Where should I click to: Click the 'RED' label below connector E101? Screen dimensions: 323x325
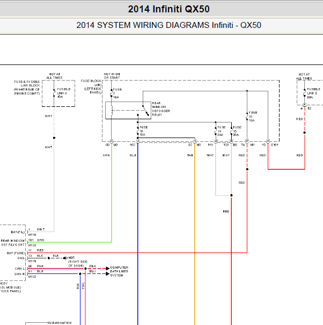click(263, 155)
